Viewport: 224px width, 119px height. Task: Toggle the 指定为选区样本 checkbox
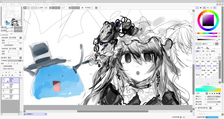pyautogui.click(x=2, y=69)
